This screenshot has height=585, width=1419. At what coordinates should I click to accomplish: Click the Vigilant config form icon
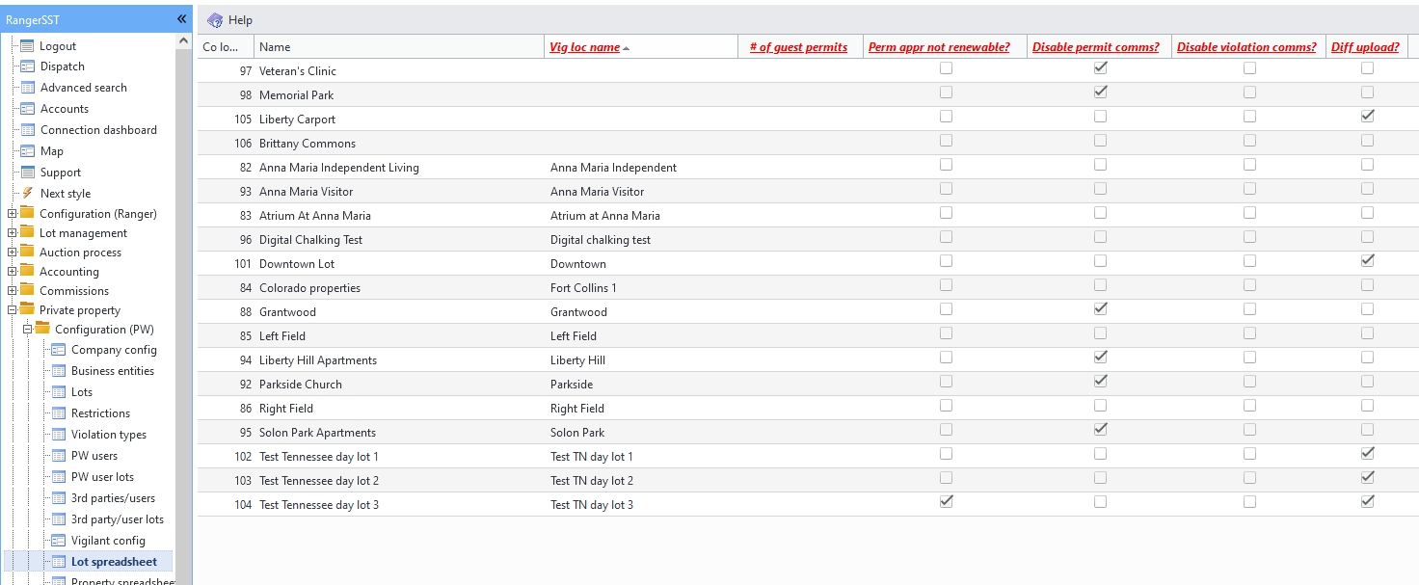click(x=58, y=541)
